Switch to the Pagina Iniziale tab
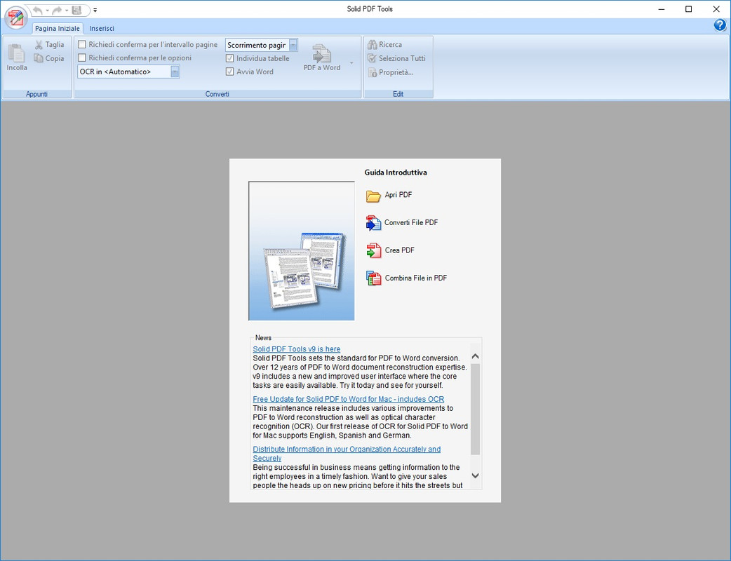The height and width of the screenshot is (561, 731). point(58,29)
